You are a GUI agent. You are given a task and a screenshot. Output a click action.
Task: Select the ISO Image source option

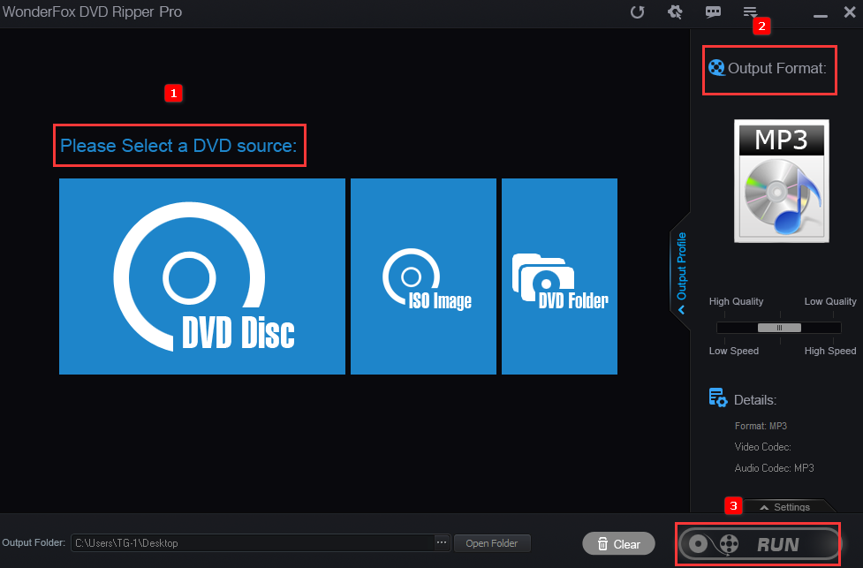(x=423, y=276)
